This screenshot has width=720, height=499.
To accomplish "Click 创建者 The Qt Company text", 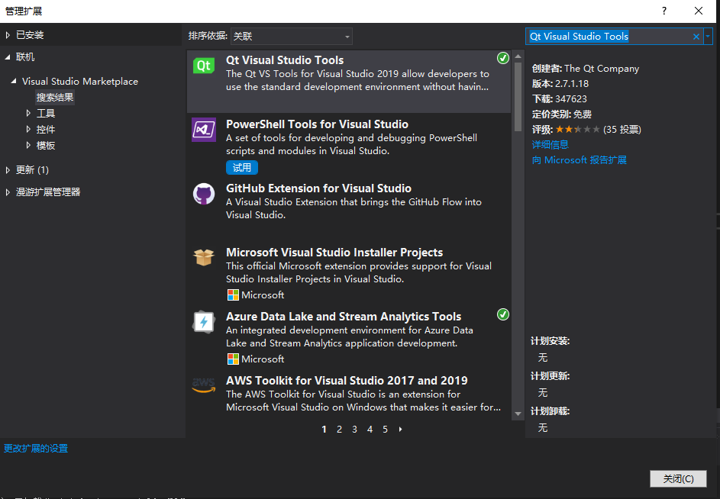I will coord(586,69).
